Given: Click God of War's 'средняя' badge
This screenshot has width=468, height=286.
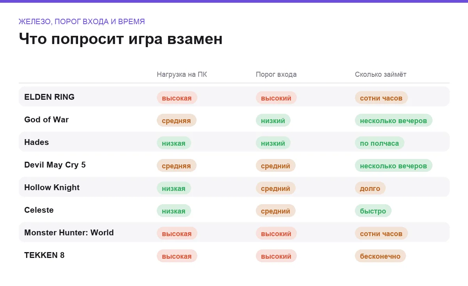Looking at the screenshot, I should 177,120.
